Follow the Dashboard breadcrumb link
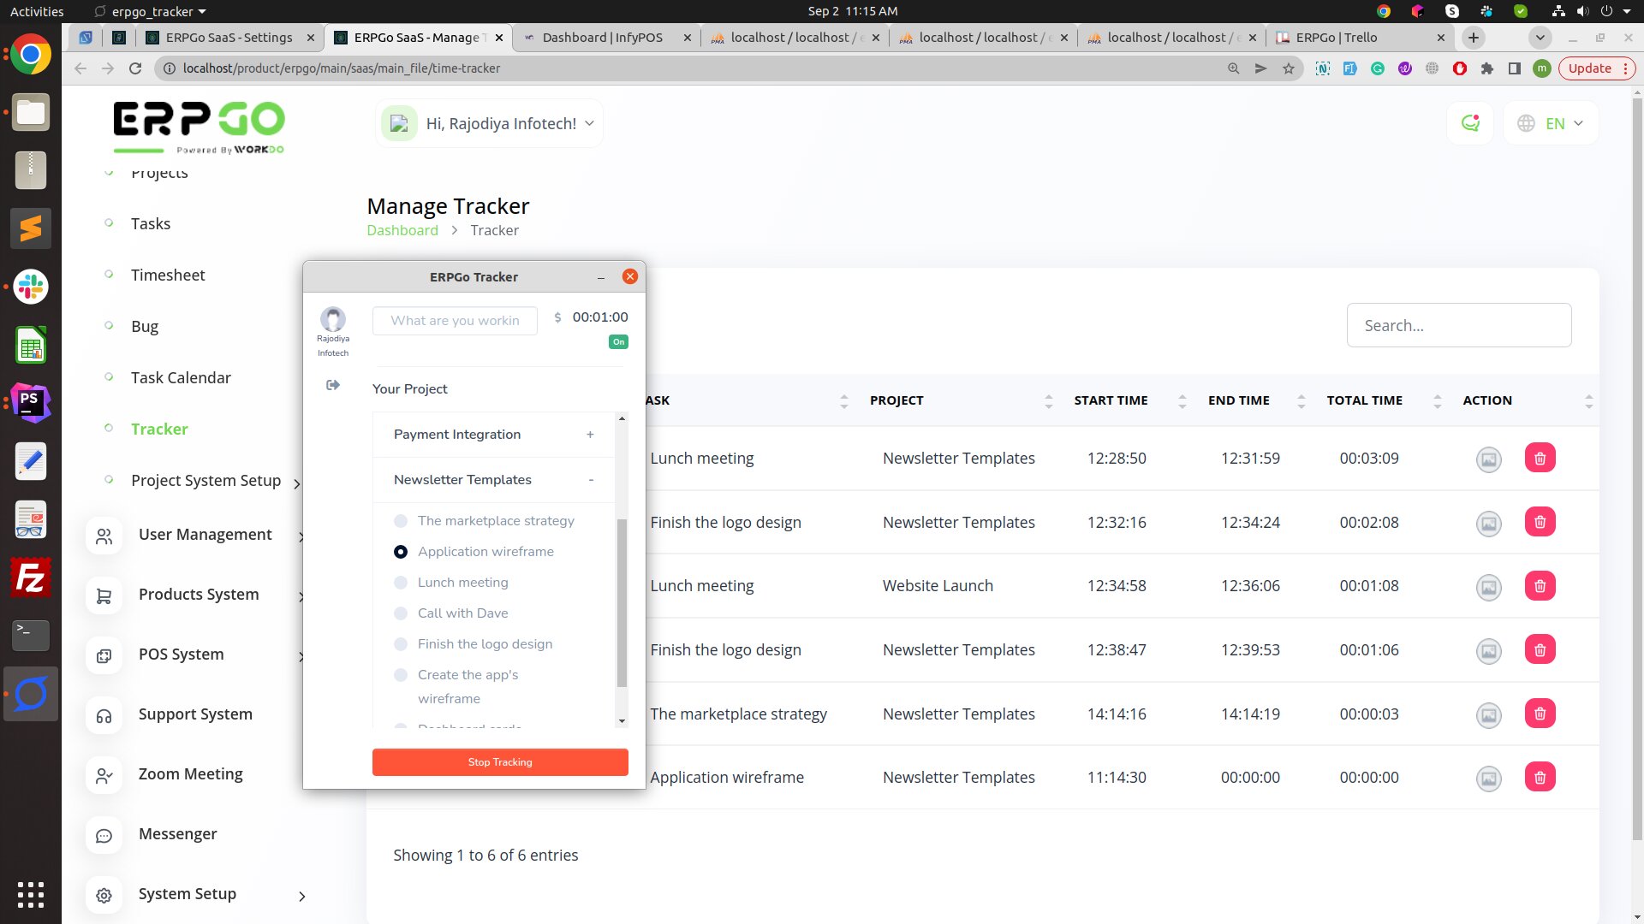Image resolution: width=1644 pixels, height=924 pixels. [402, 231]
